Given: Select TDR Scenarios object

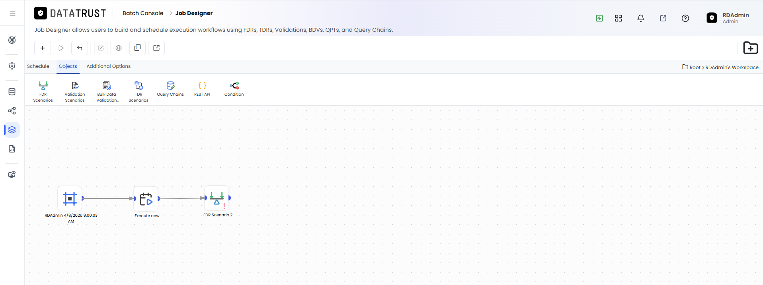Looking at the screenshot, I should tap(139, 92).
